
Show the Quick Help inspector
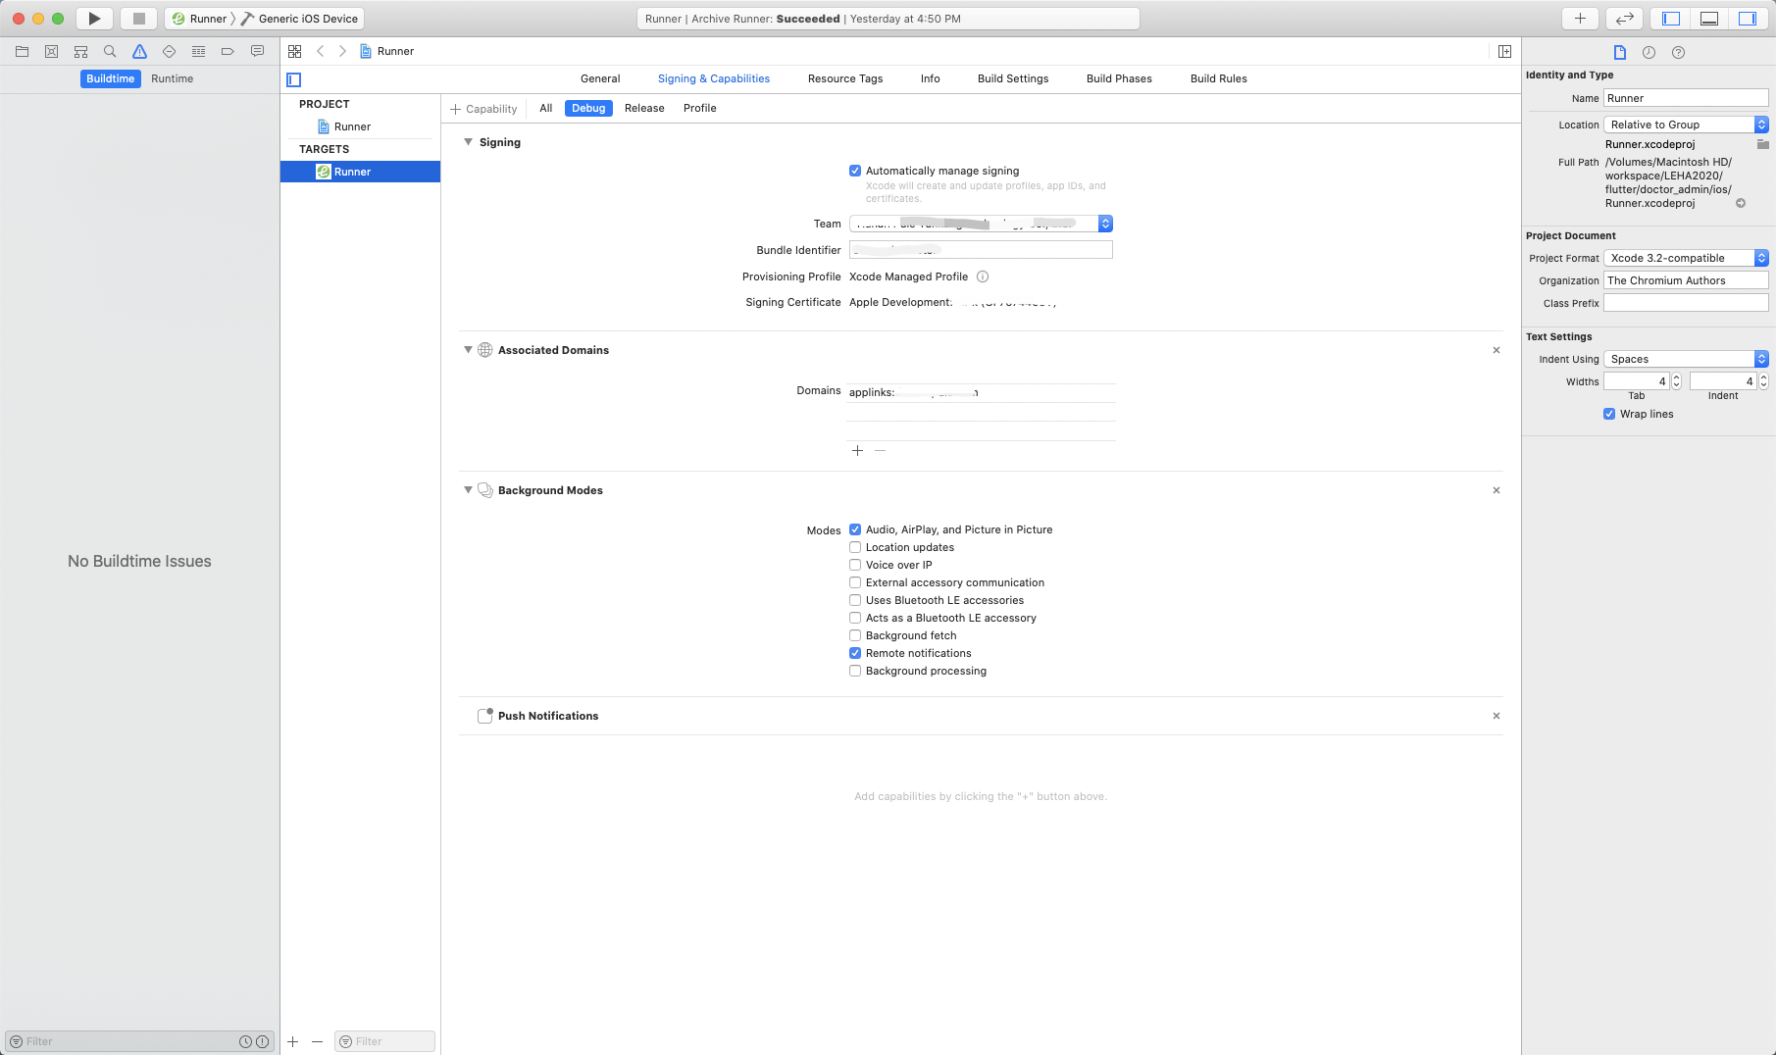pyautogui.click(x=1678, y=52)
